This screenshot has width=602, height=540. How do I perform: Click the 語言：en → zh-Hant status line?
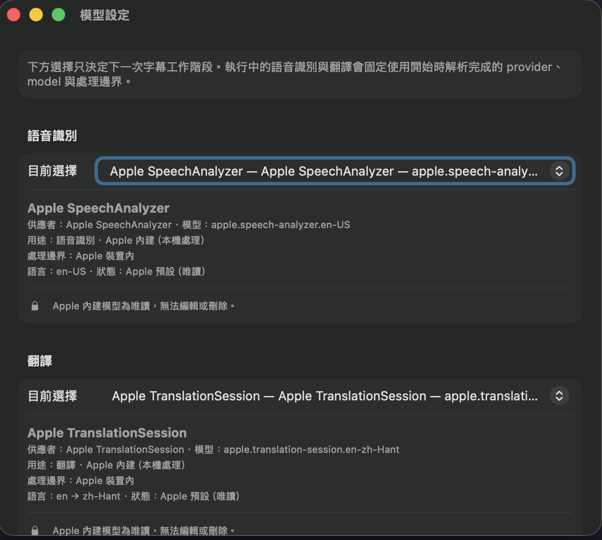point(133,496)
